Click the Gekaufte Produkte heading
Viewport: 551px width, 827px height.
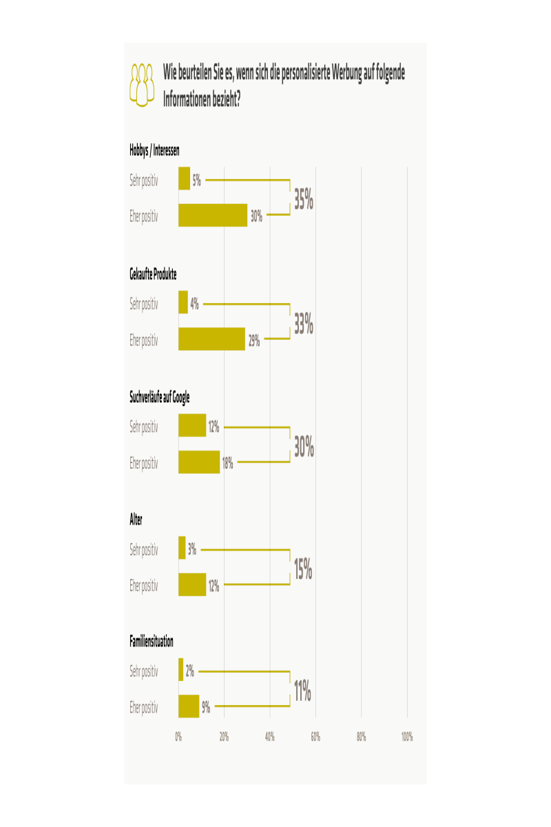click(154, 274)
